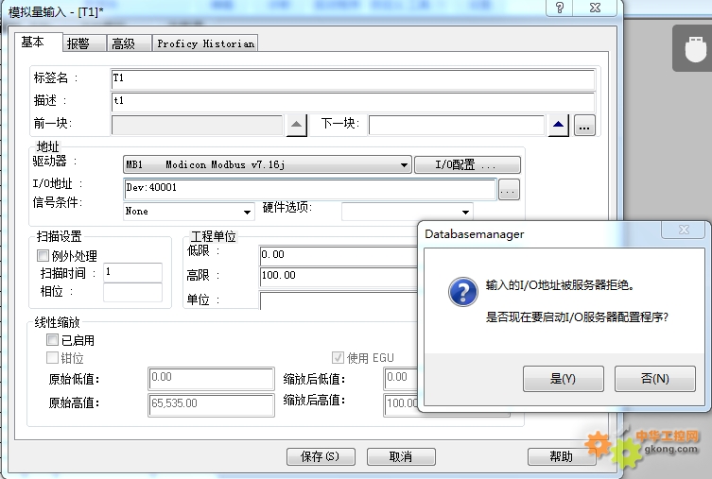Expand the signal conditioning None dropdown
Image resolution: width=712 pixels, height=479 pixels.
click(x=189, y=212)
